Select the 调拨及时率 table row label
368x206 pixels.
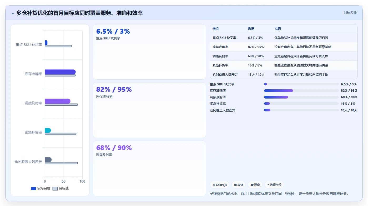point(220,56)
